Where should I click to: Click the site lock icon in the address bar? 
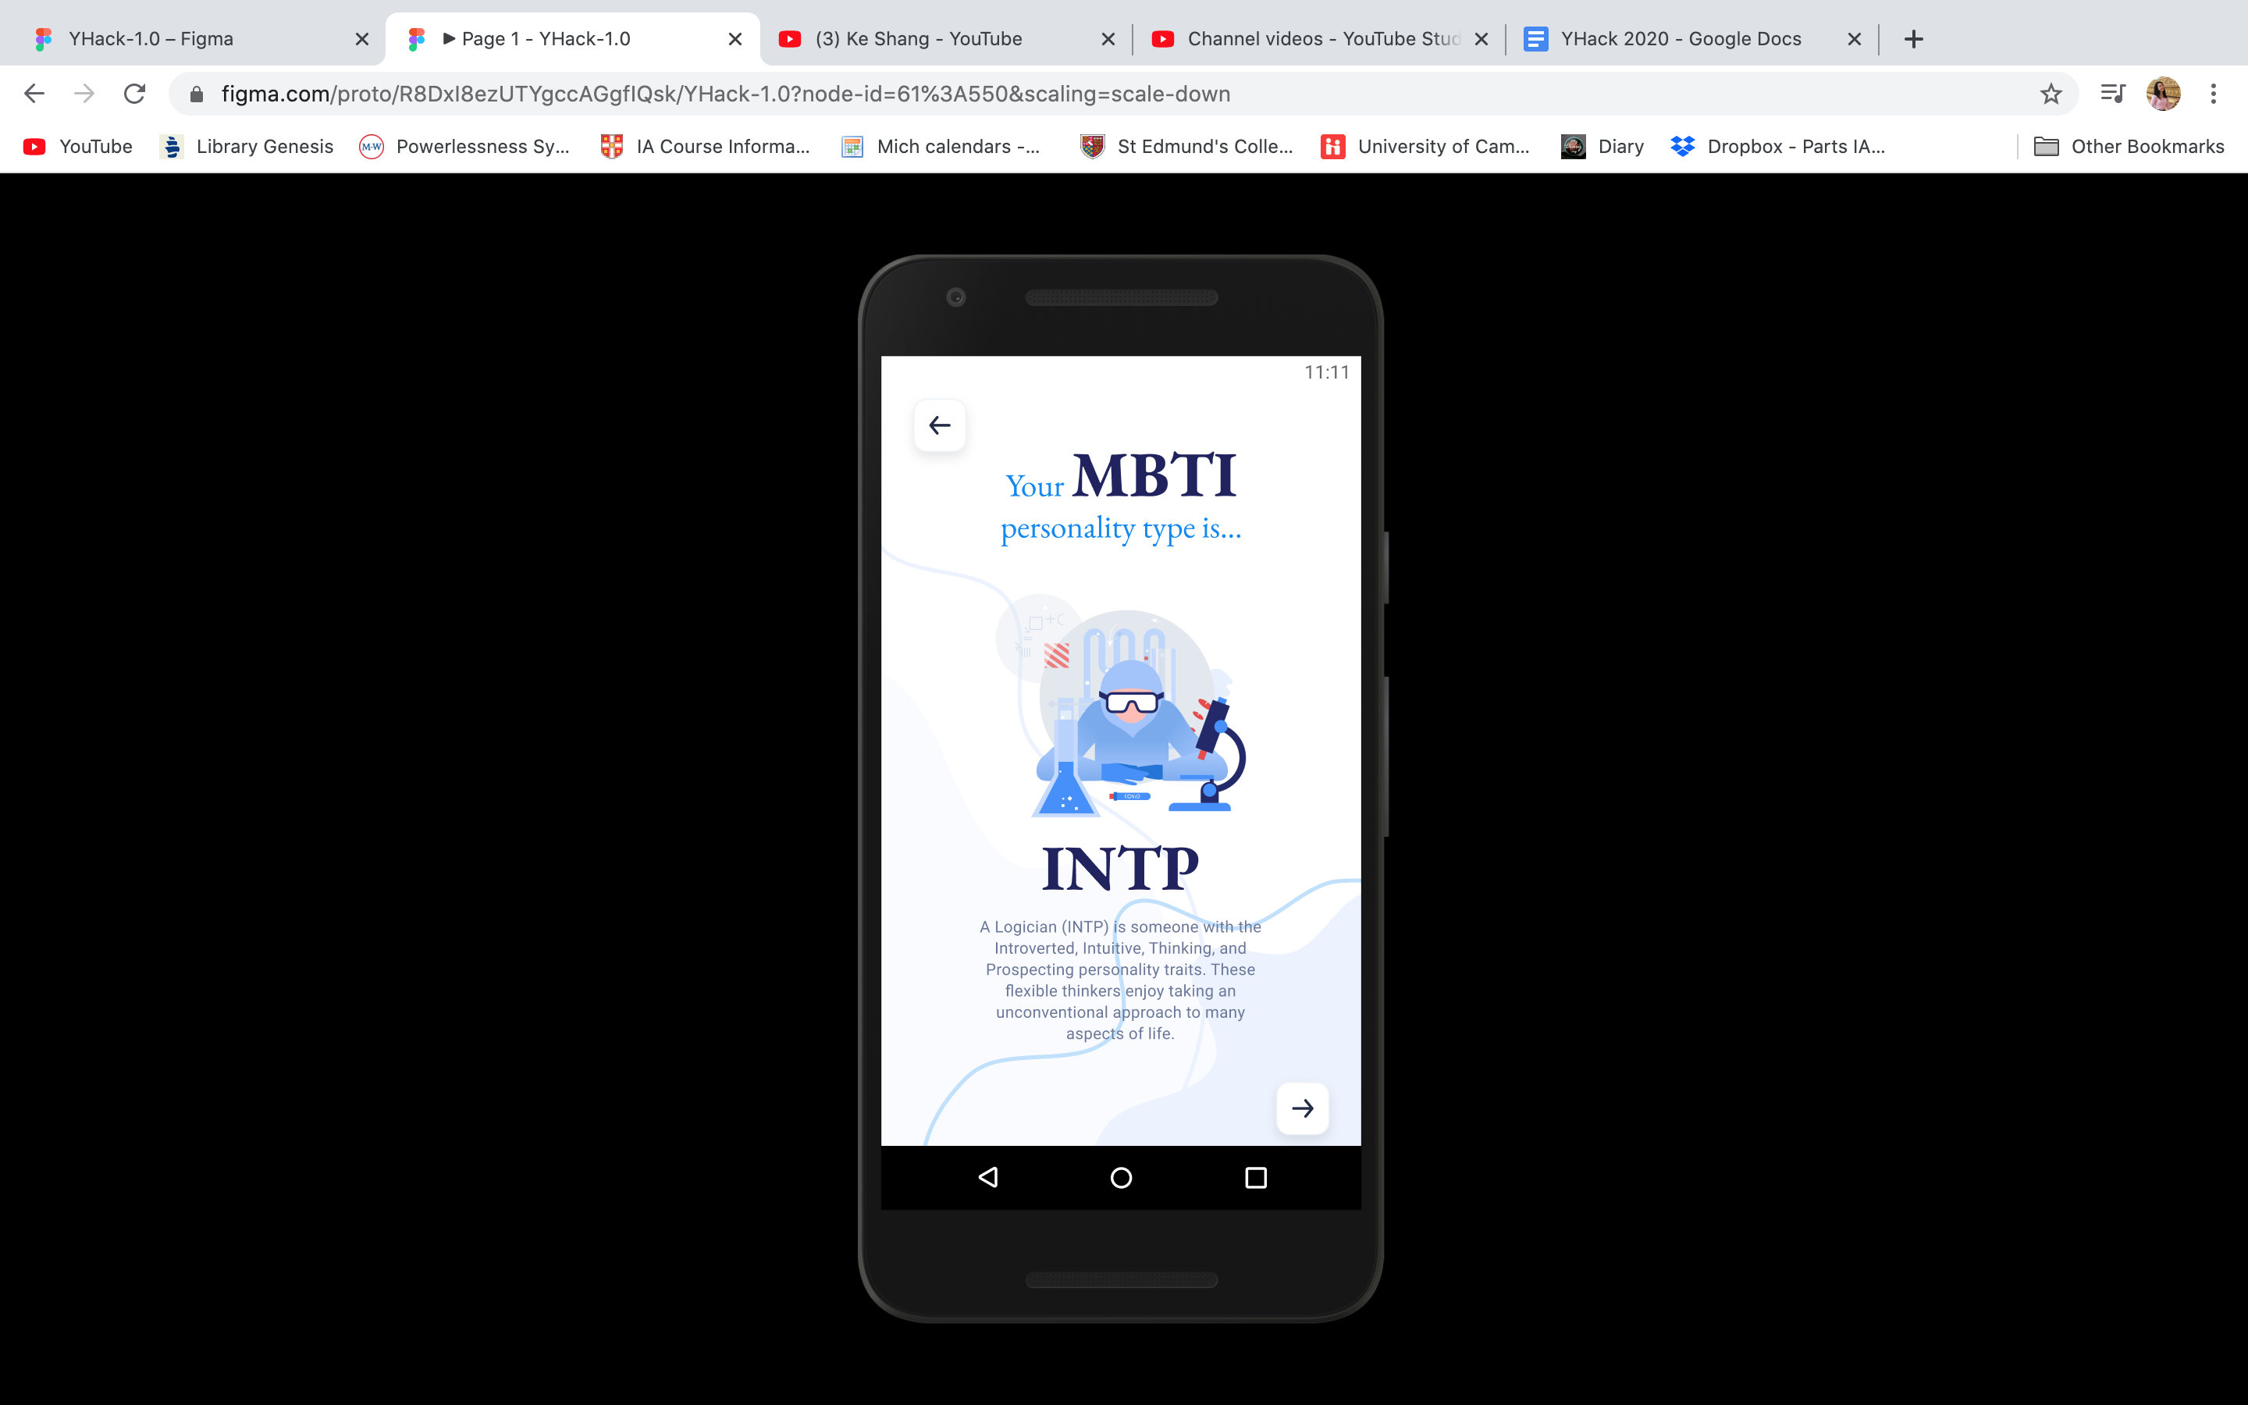point(196,94)
